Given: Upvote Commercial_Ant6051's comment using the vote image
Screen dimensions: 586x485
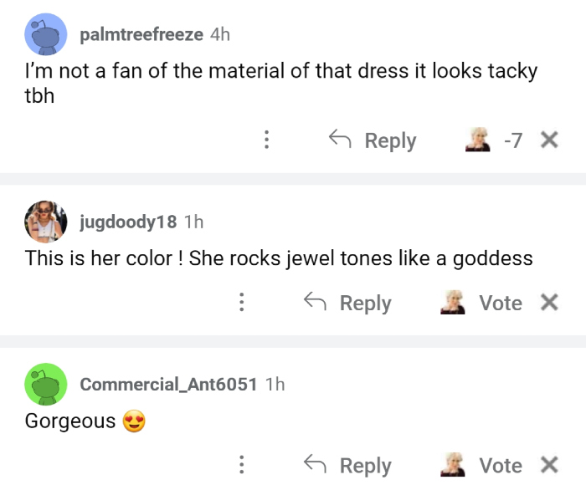Looking at the screenshot, I should click(453, 465).
